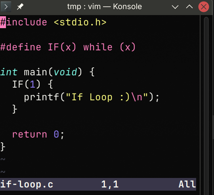Click the 'All' scroll indicator in status line
The height and width of the screenshot is (195, 214).
click(x=187, y=184)
